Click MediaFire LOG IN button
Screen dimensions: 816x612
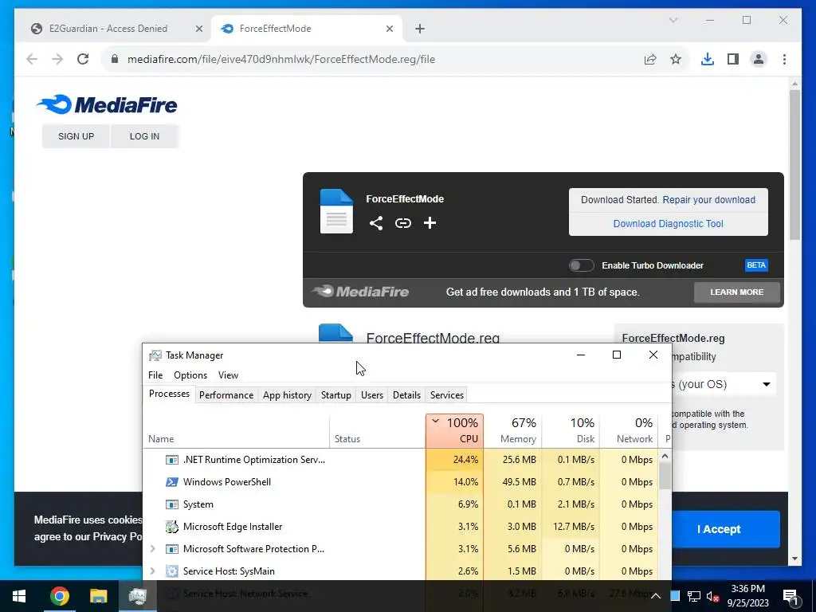144,136
